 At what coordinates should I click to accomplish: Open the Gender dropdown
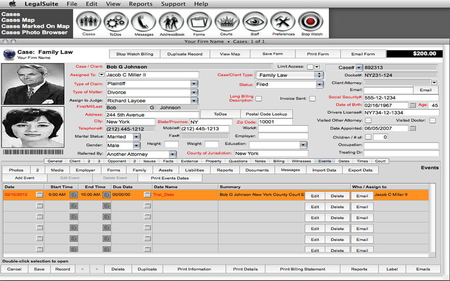pyautogui.click(x=137, y=145)
